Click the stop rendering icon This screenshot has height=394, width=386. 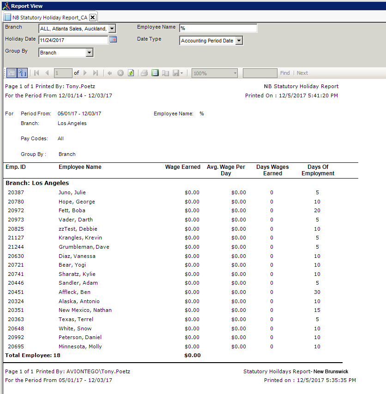click(121, 73)
